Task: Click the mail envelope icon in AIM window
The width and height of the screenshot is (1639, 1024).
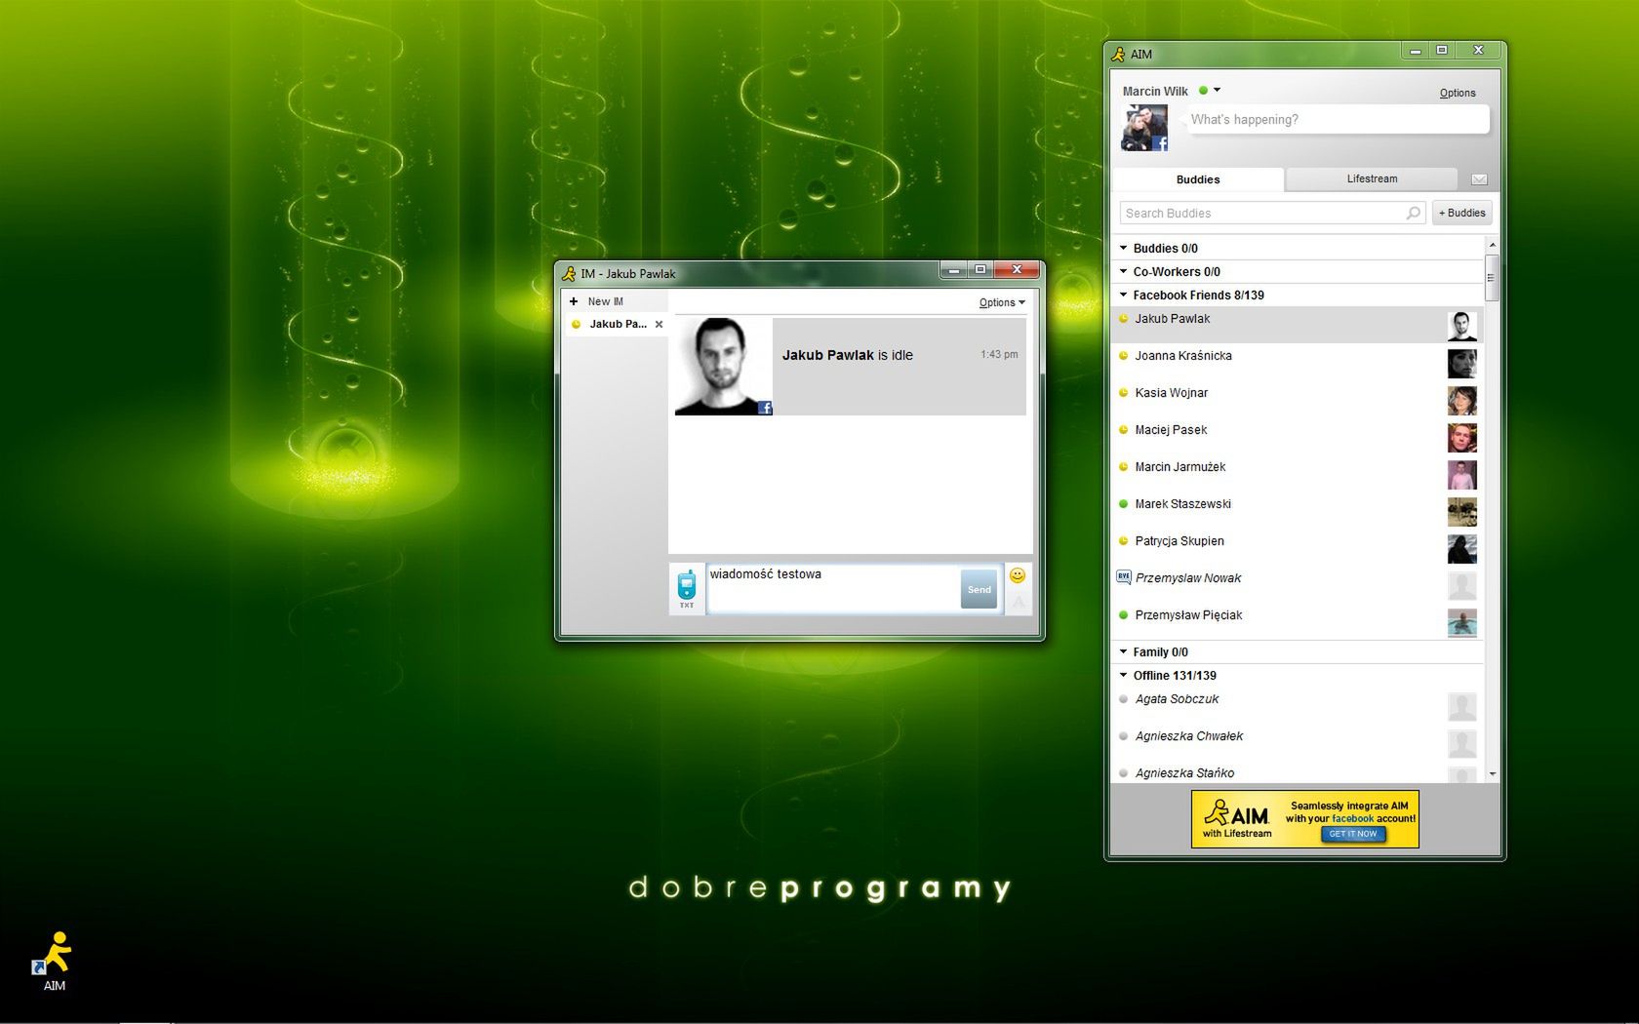Action: click(1479, 179)
